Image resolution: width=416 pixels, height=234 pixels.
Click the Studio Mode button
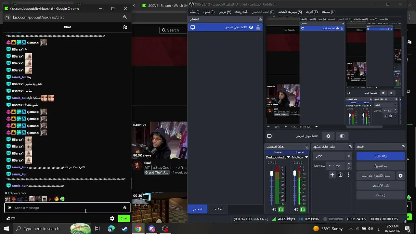(381, 186)
